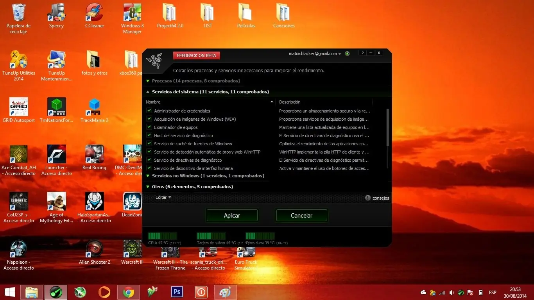534x300 pixels.
Task: Open the Canciones folder
Action: pos(284,16)
